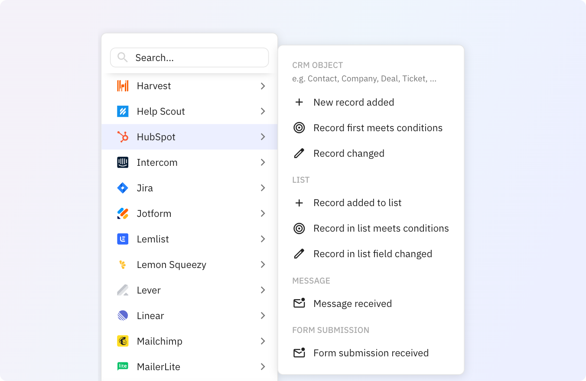Click plus icon beside Record added to list
Screen dimensions: 586x381
[299, 203]
